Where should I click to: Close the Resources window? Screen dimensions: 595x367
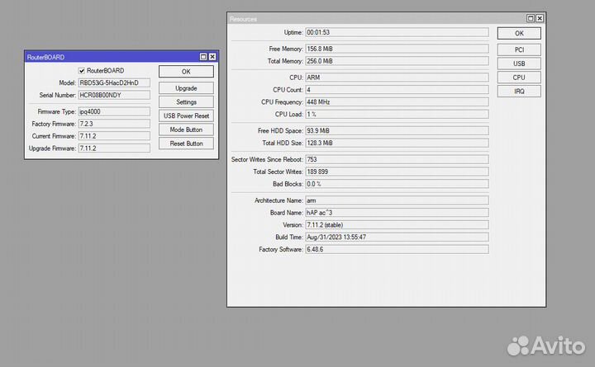(540, 18)
